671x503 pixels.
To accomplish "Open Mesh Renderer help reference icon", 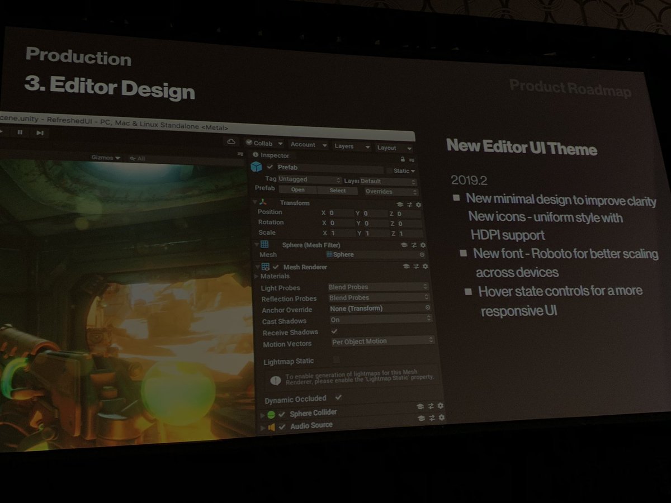I will (x=406, y=267).
